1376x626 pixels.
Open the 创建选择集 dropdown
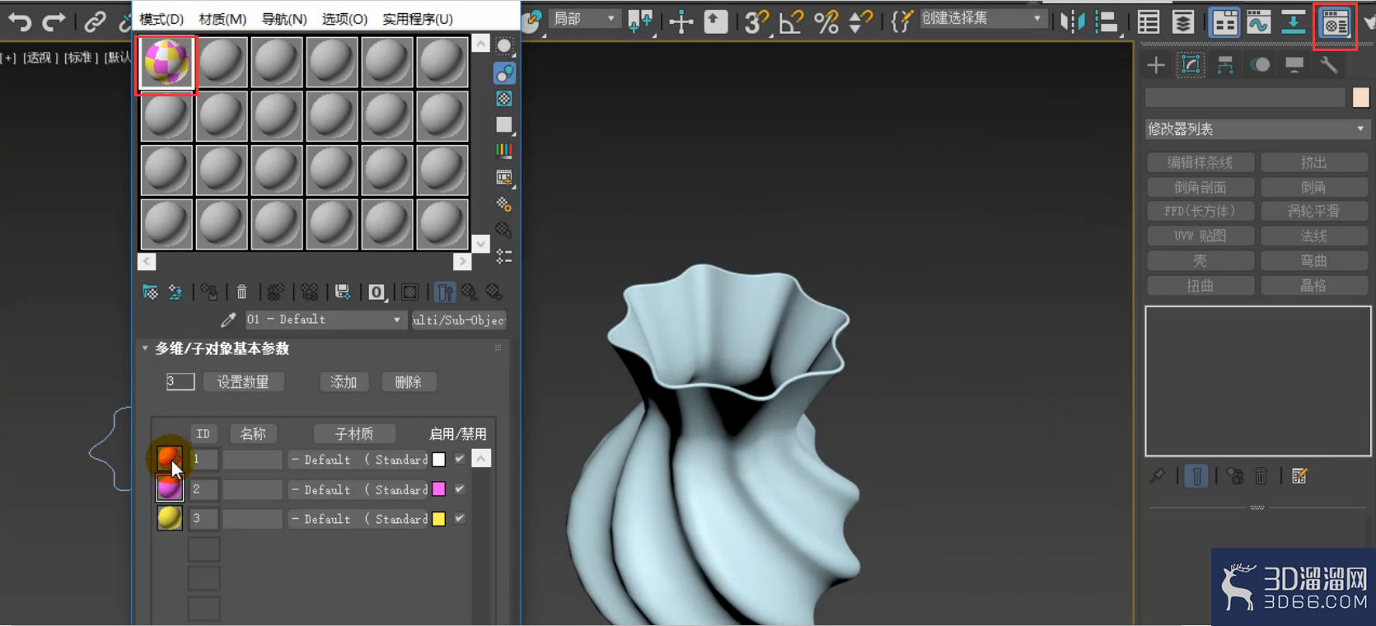982,18
